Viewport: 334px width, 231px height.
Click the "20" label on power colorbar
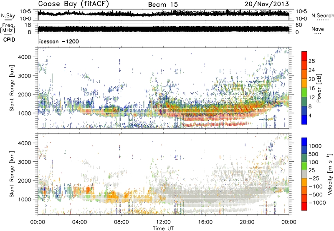point(311,79)
